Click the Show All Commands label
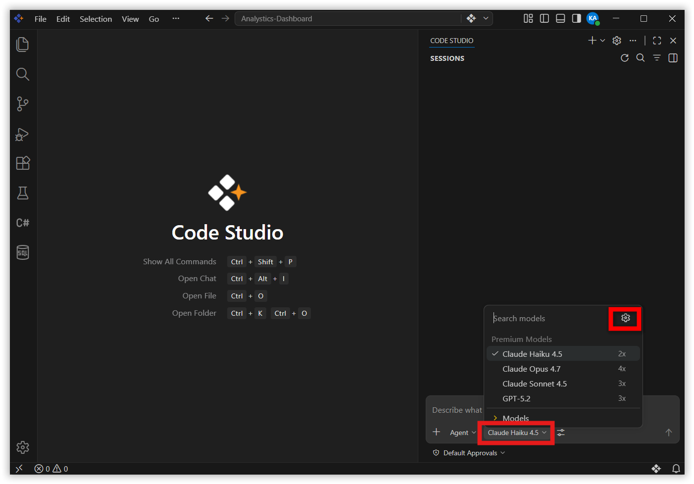 [180, 262]
